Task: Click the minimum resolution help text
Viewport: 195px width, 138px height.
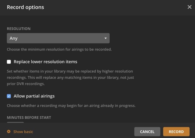Action: (59, 49)
